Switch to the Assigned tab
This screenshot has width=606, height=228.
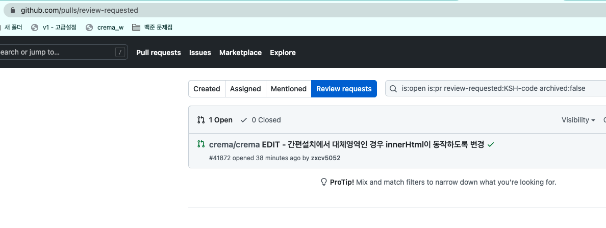pyautogui.click(x=245, y=89)
